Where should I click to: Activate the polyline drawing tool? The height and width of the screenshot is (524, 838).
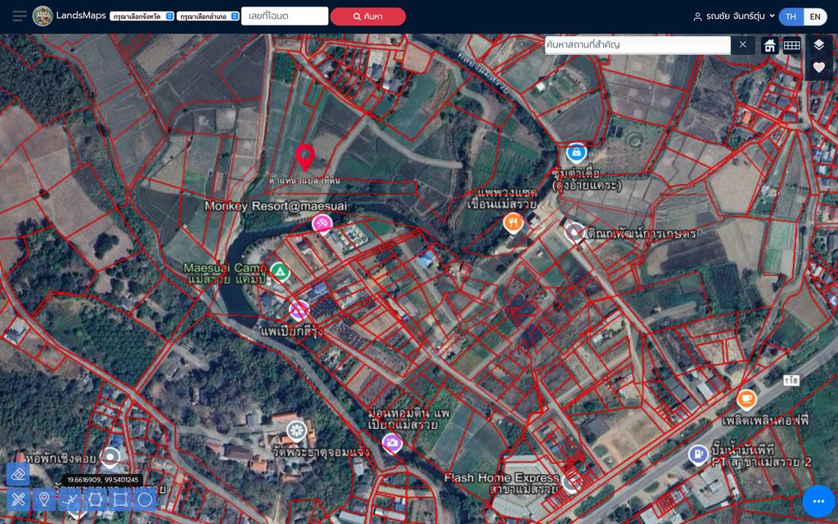coord(70,500)
